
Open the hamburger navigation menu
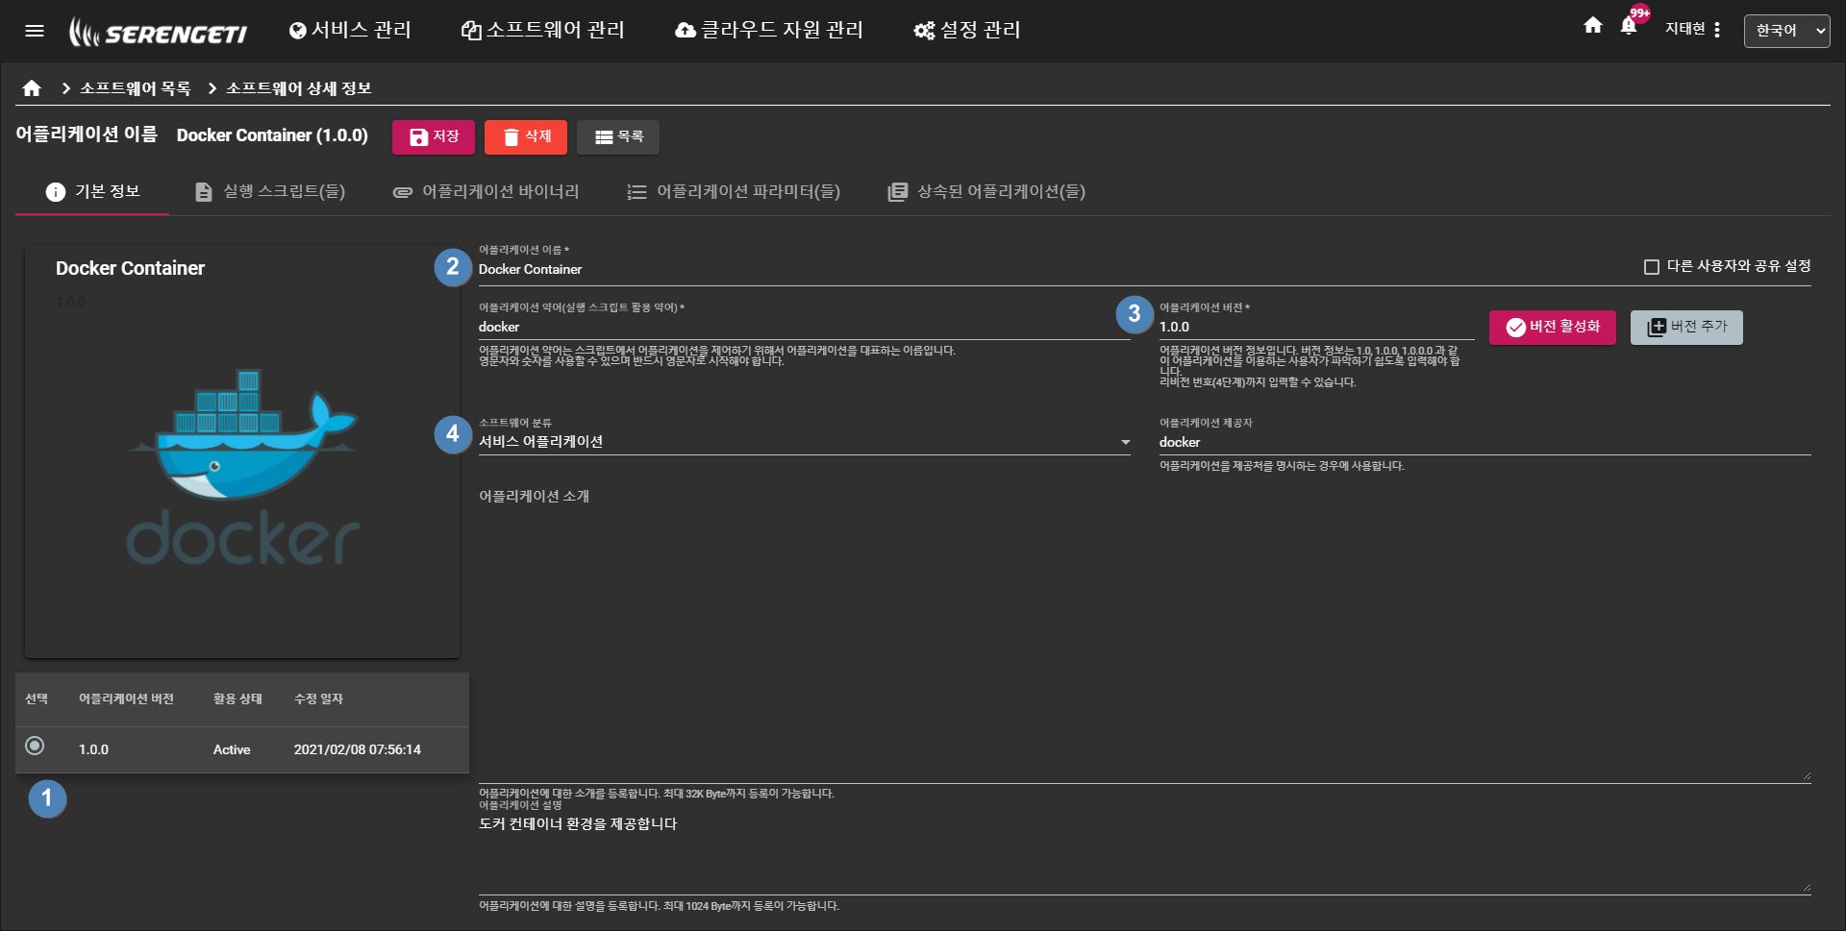(35, 31)
